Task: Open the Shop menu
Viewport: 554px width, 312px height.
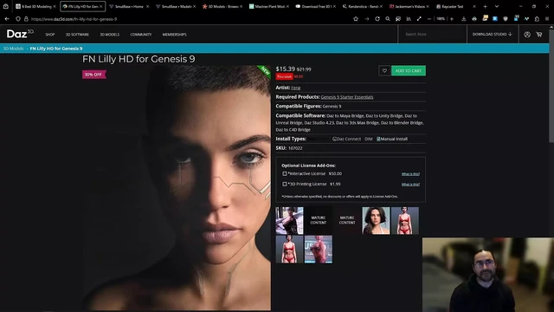Action: pos(50,35)
